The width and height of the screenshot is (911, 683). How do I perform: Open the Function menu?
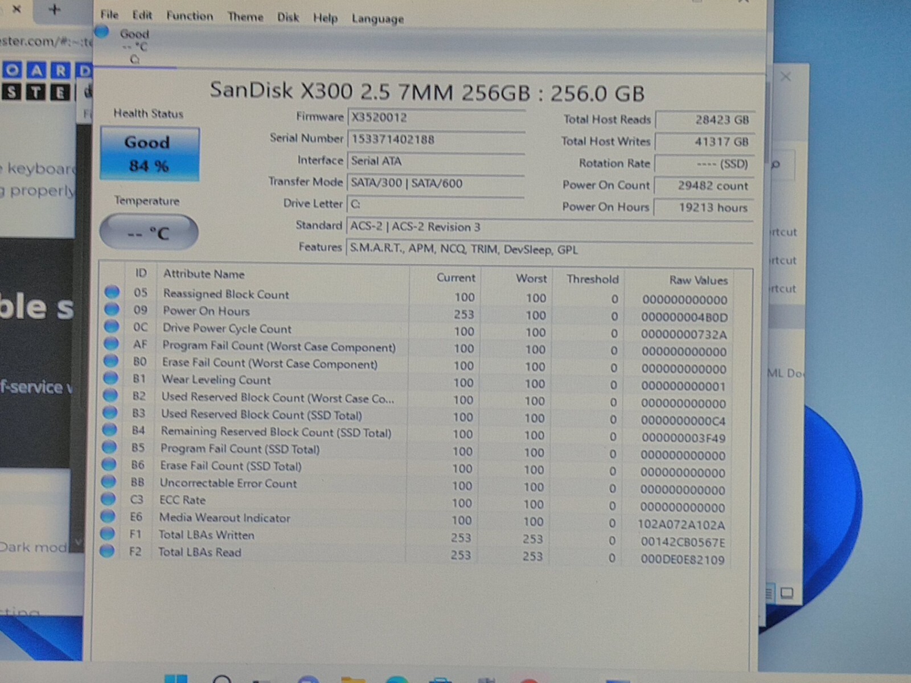point(190,16)
